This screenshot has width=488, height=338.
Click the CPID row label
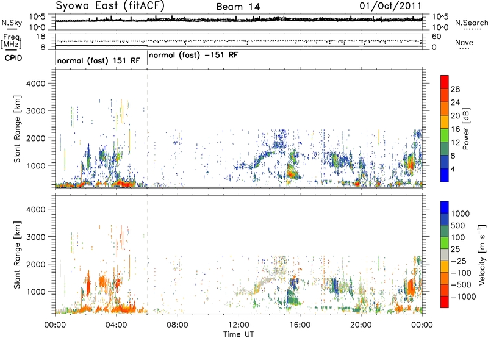[x=13, y=58]
